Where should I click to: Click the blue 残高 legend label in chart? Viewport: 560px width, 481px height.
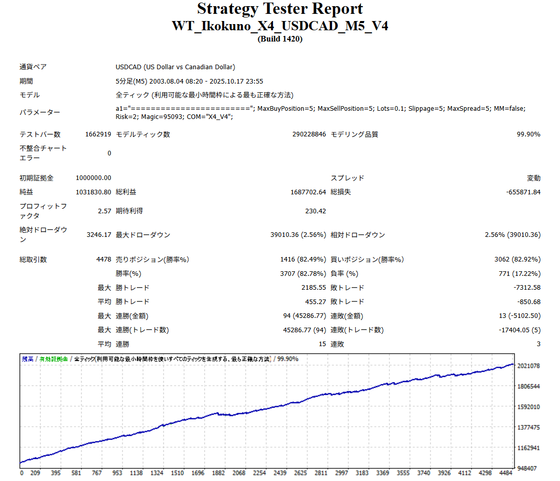(x=28, y=359)
